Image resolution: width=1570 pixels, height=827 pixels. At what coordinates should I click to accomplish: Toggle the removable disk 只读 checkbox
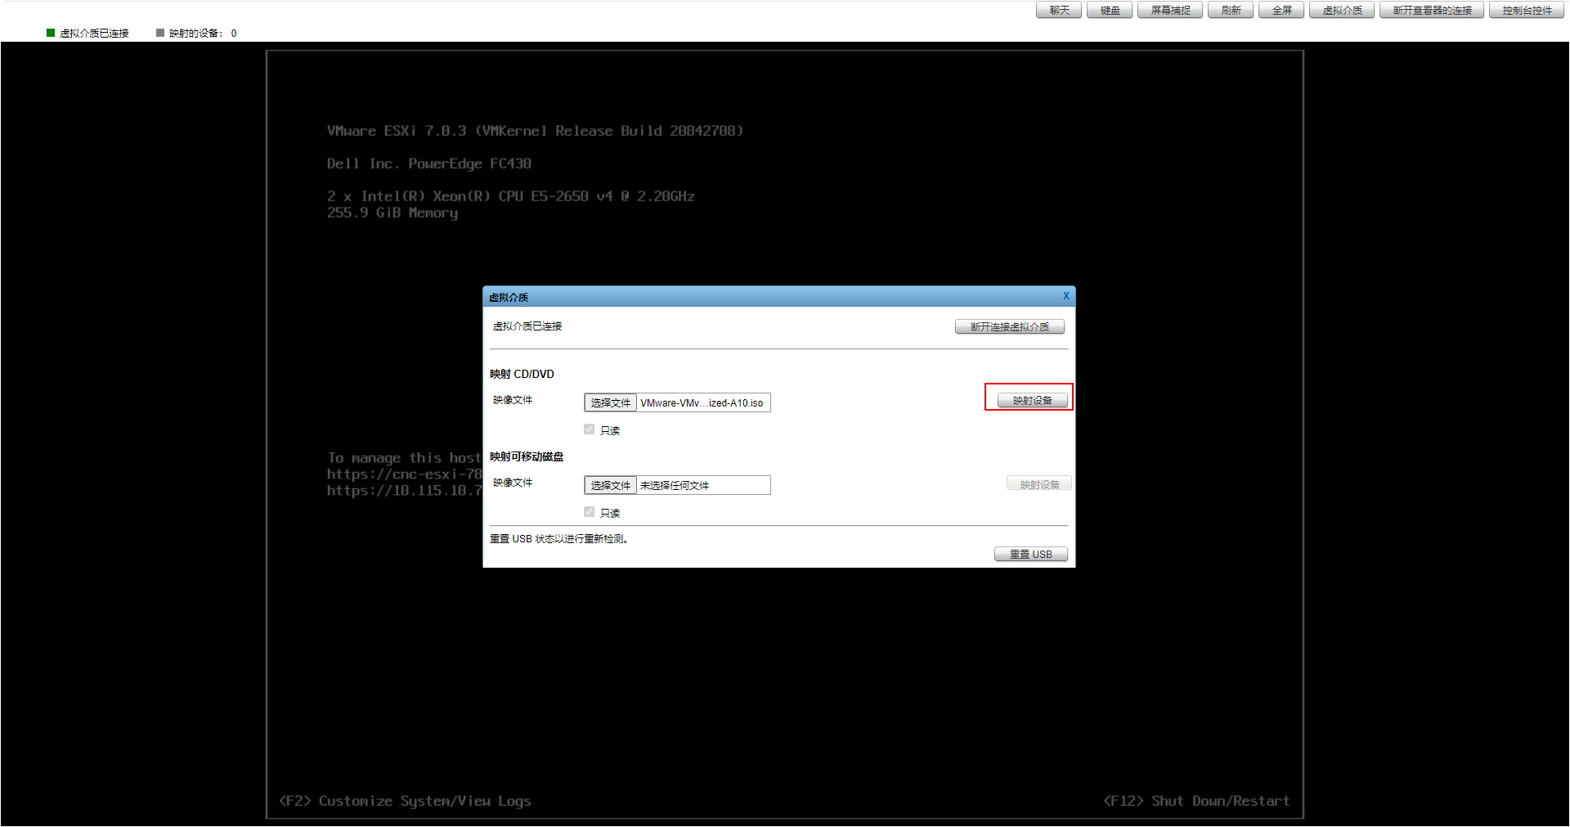589,510
